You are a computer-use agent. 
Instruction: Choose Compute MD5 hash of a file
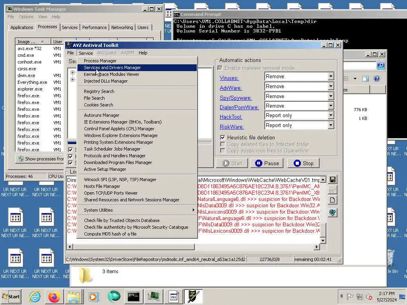click(x=137, y=234)
